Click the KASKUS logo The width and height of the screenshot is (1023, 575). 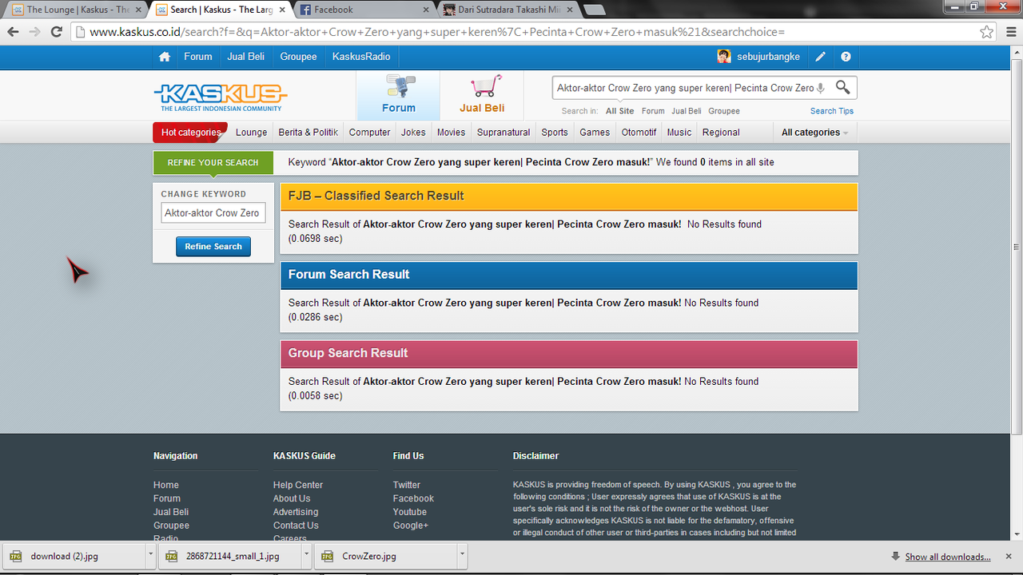click(x=221, y=97)
